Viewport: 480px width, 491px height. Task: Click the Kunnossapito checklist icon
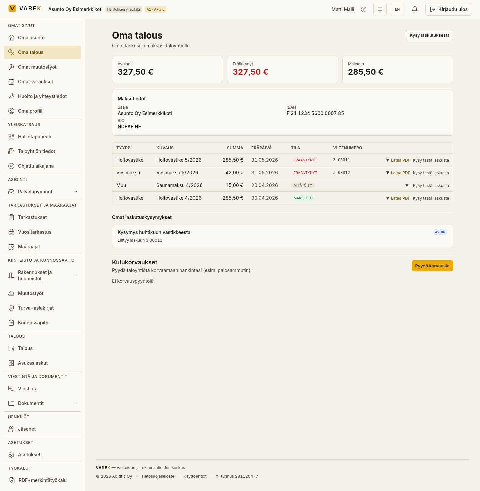point(11,323)
